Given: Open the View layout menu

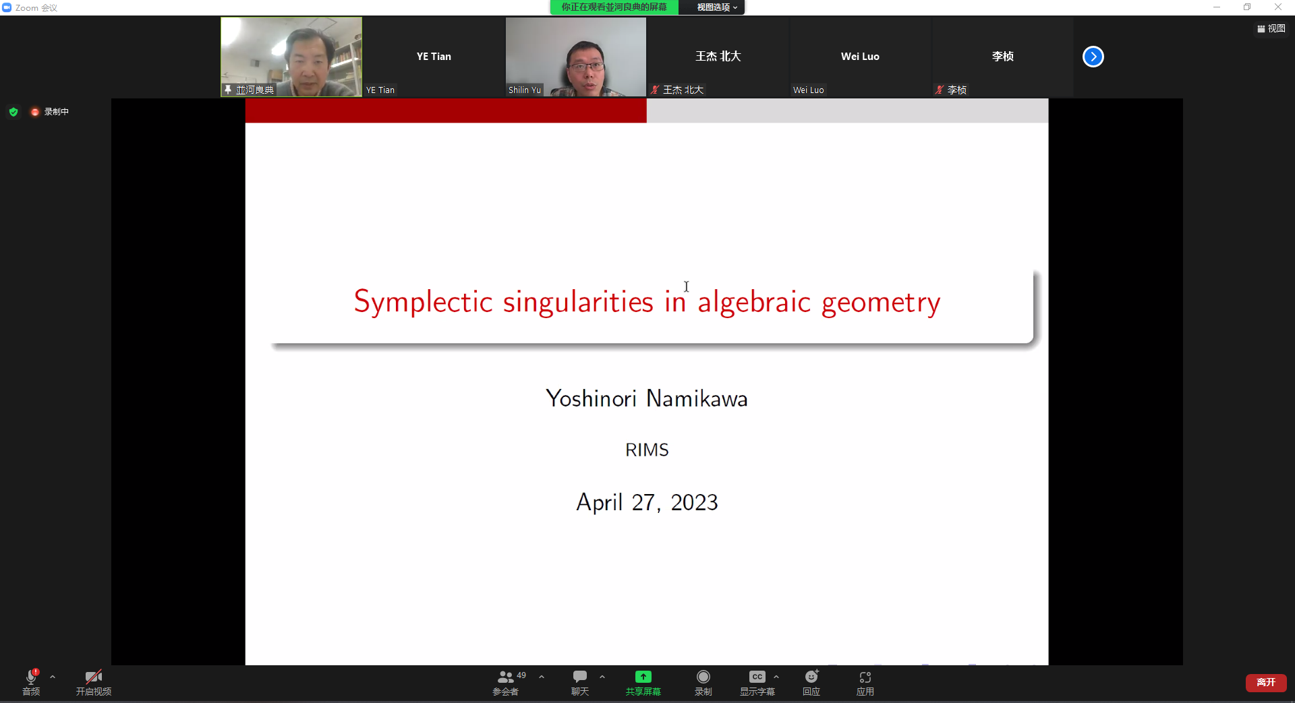Looking at the screenshot, I should pos(1271,28).
